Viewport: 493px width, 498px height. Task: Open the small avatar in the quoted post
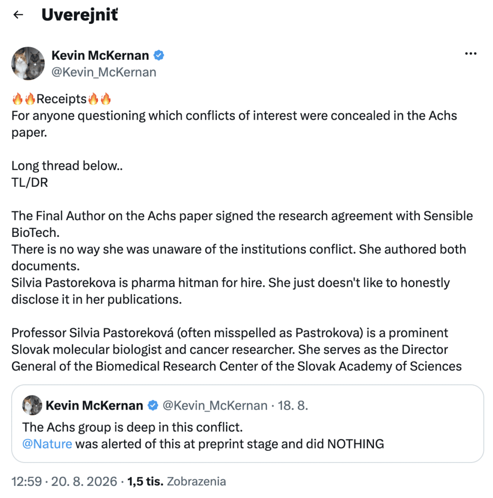click(32, 405)
